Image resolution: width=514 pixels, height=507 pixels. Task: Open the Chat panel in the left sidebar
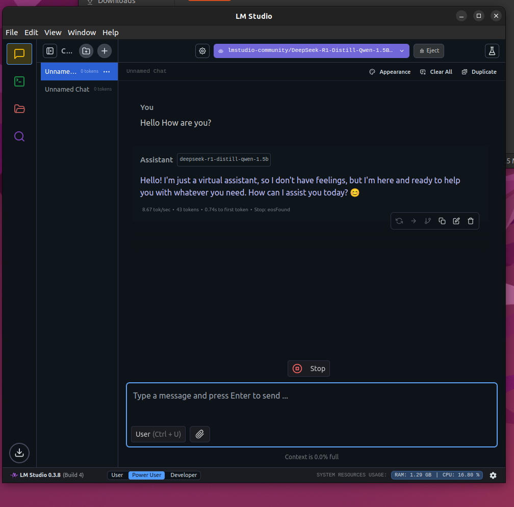(x=19, y=54)
